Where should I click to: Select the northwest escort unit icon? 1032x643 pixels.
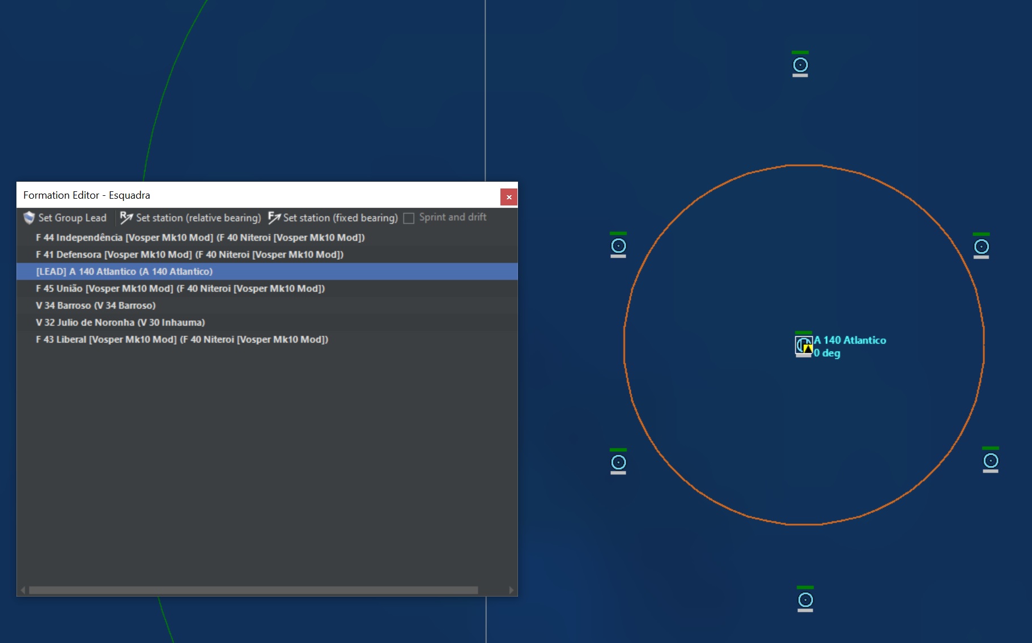618,245
